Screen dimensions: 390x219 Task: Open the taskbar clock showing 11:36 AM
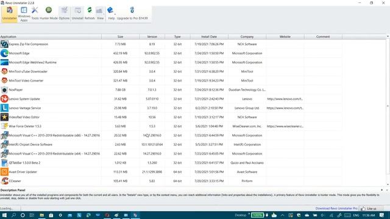tap(369, 215)
